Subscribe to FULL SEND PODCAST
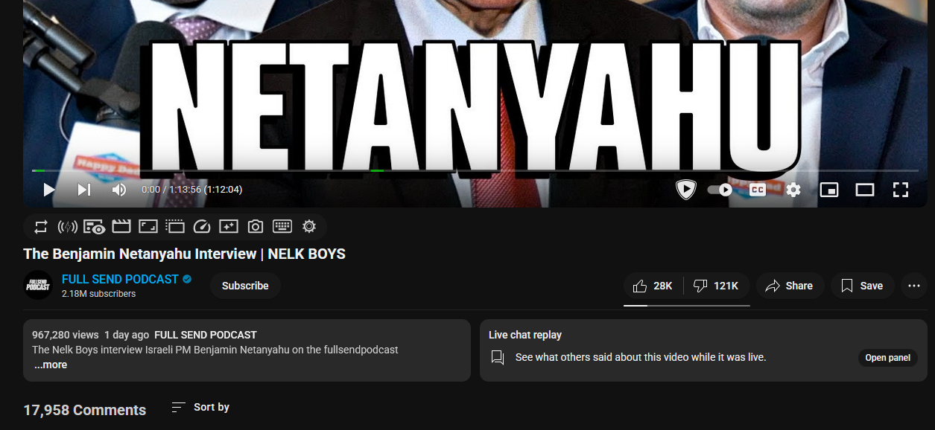Image resolution: width=935 pixels, height=430 pixels. (x=245, y=286)
